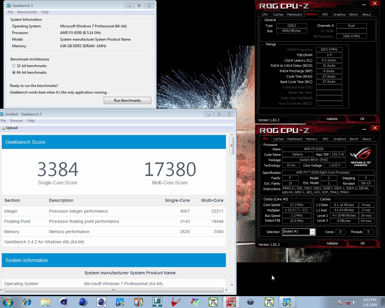Click the lightning bolt monitor taskbar icon

(157, 302)
